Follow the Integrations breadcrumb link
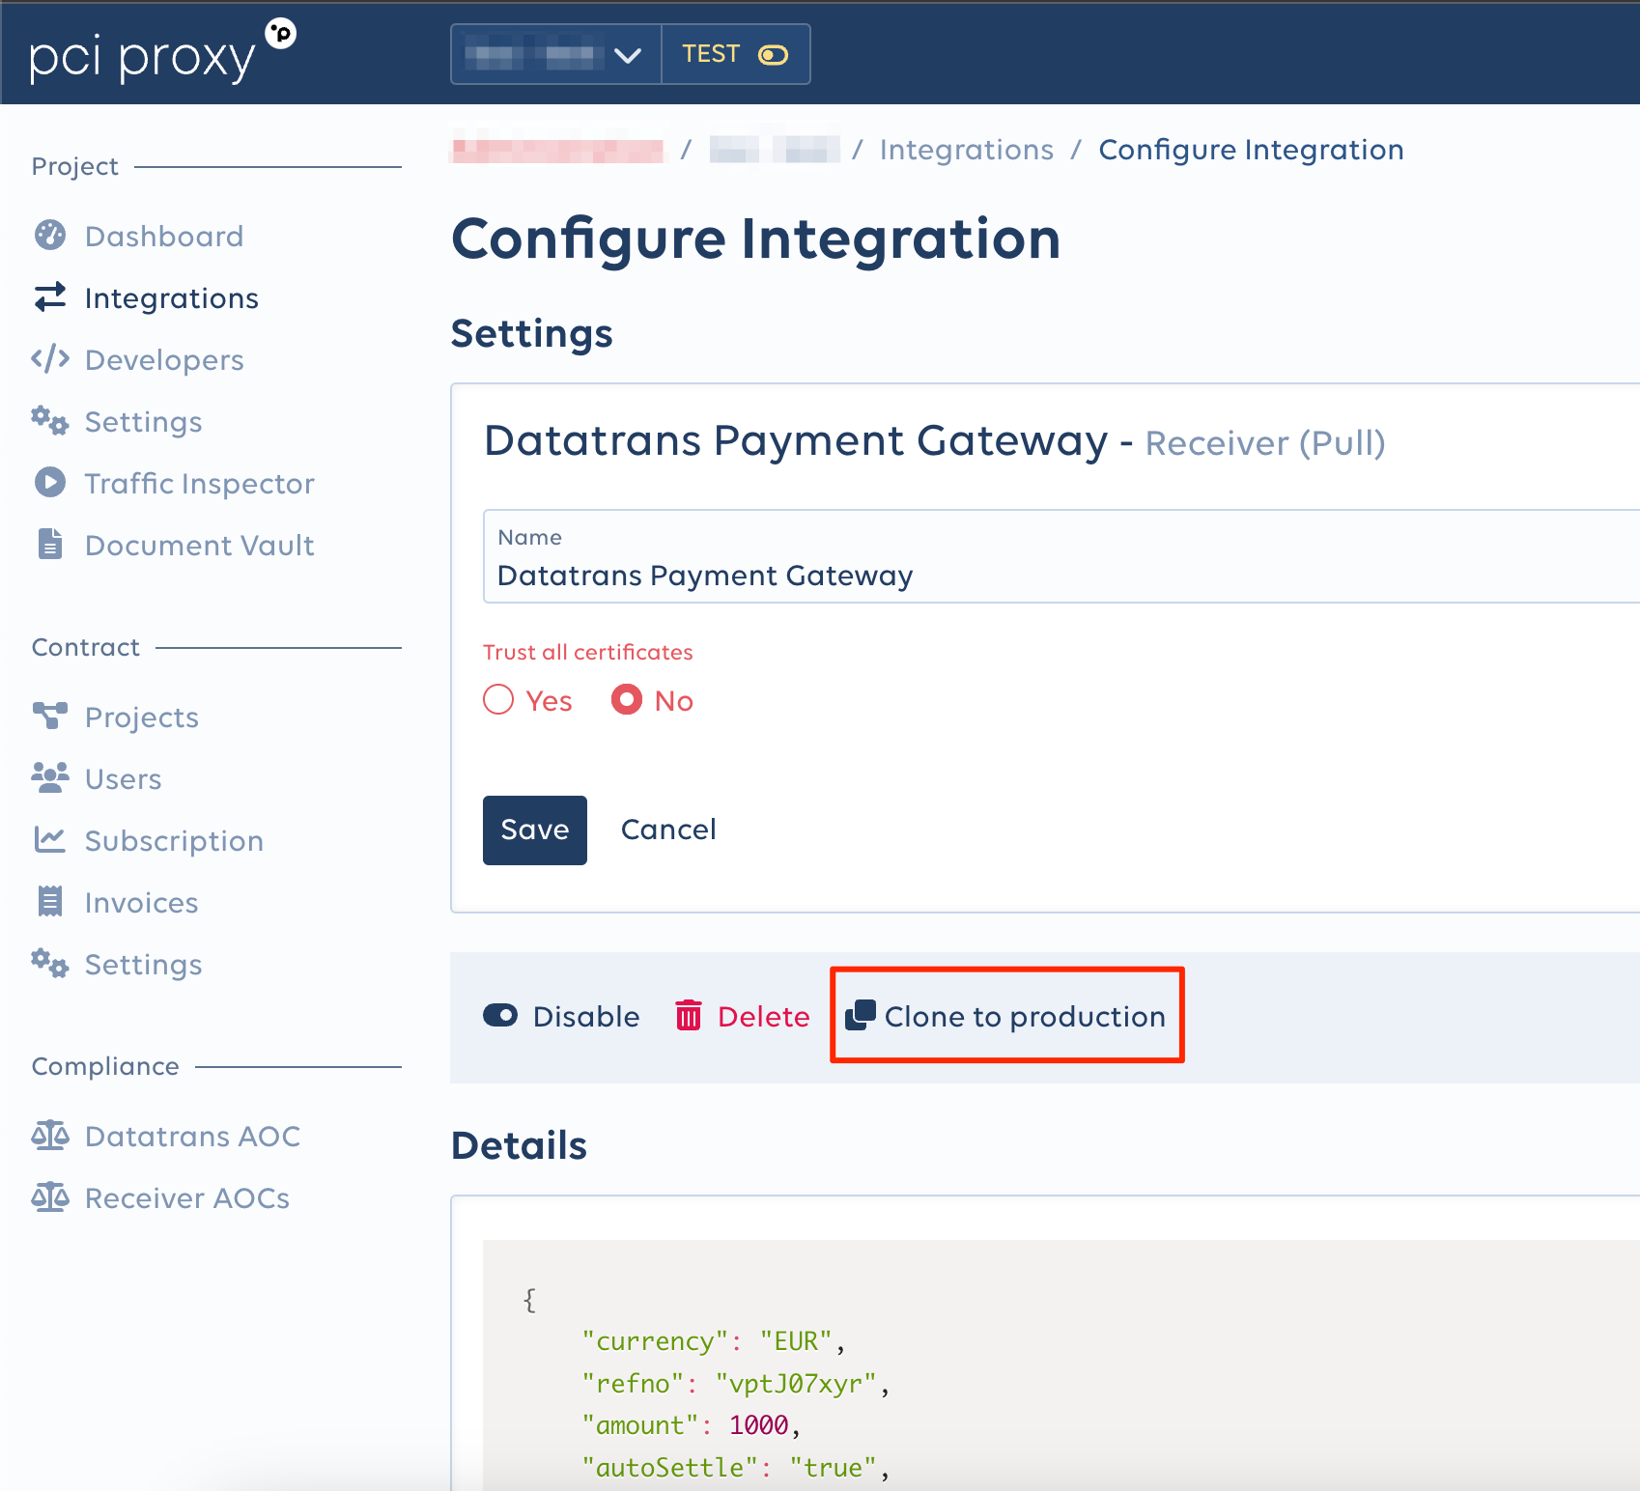The width and height of the screenshot is (1640, 1491). tap(967, 150)
